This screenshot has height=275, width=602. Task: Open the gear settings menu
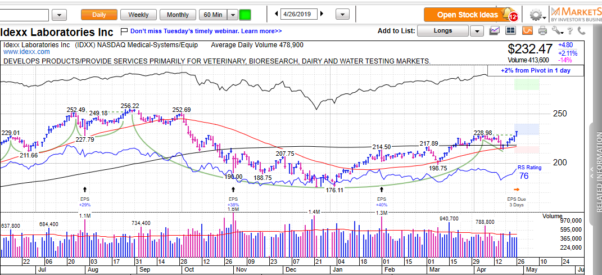536,15
